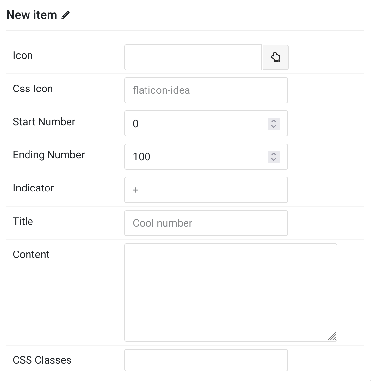Decrease Start Number with down arrow

(x=274, y=126)
